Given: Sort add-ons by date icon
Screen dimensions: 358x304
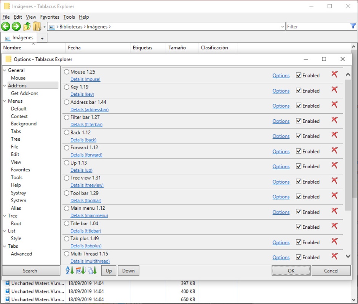Looking at the screenshot, I should pos(81,271).
